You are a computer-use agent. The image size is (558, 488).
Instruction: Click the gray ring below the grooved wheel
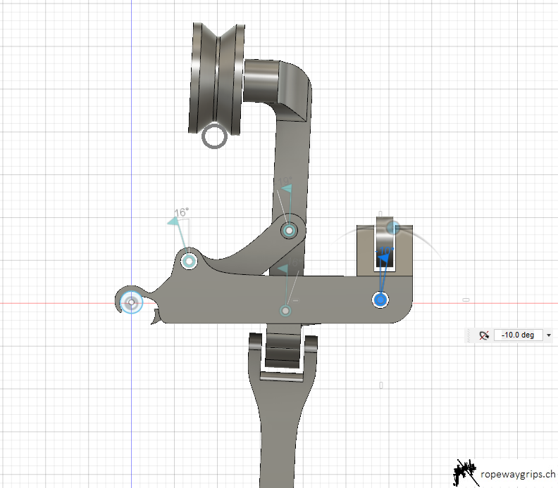pyautogui.click(x=214, y=136)
